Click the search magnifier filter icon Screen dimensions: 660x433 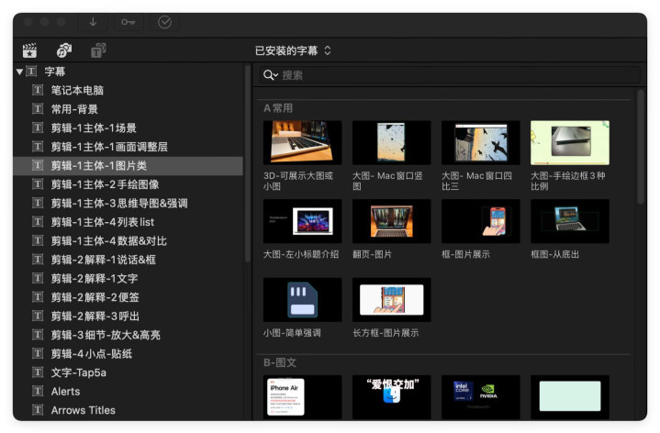pyautogui.click(x=270, y=75)
